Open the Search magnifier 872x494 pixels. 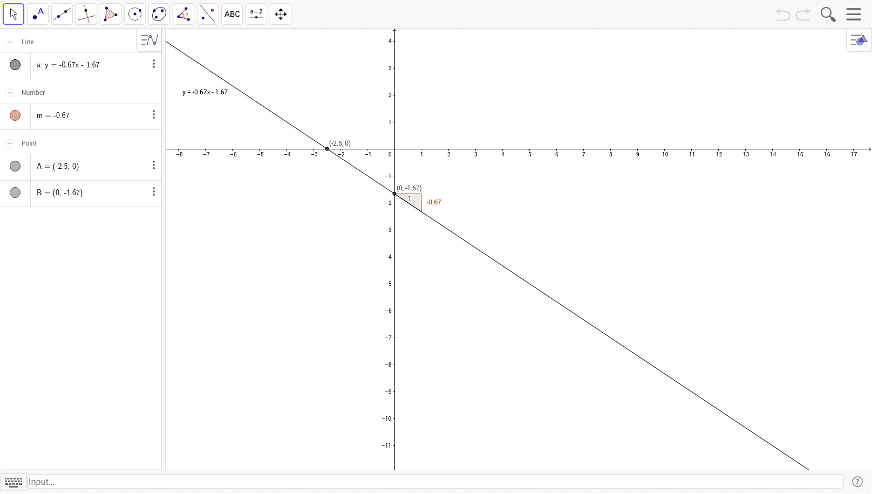828,15
